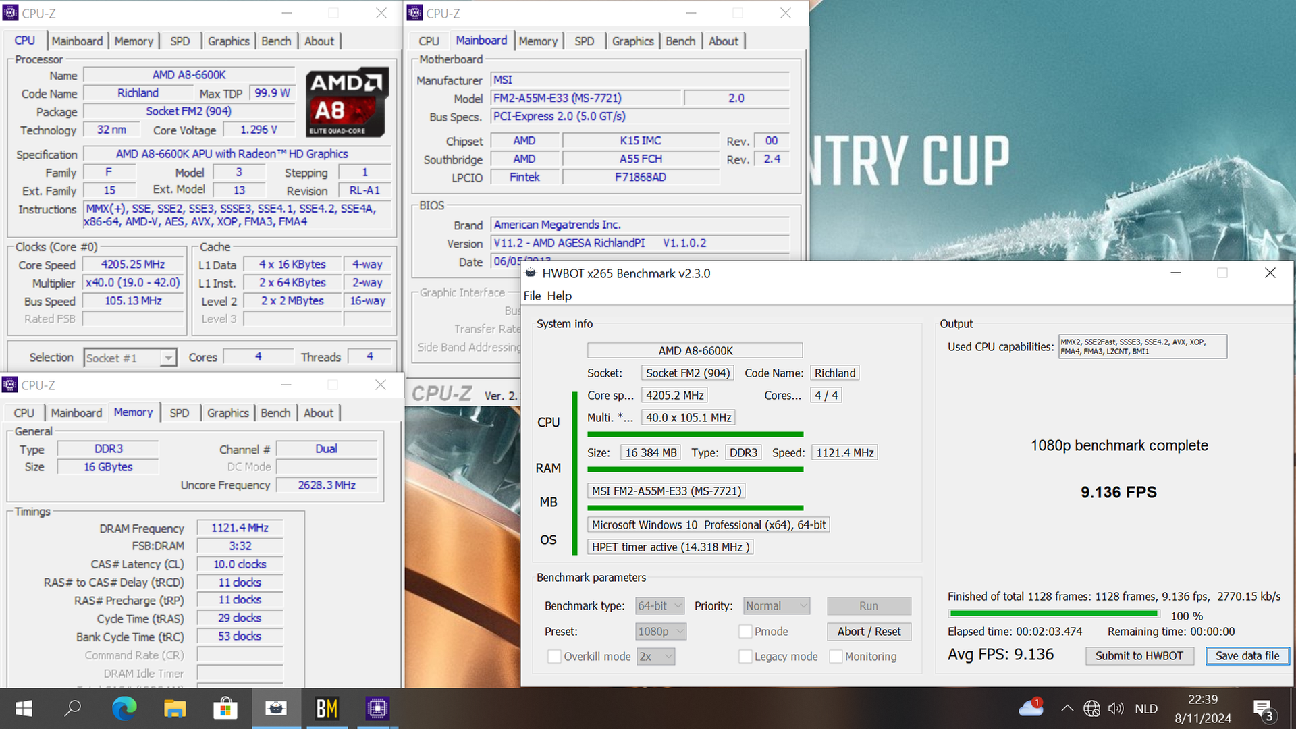Open File Explorer from taskbar
This screenshot has width=1296, height=729.
pos(175,709)
